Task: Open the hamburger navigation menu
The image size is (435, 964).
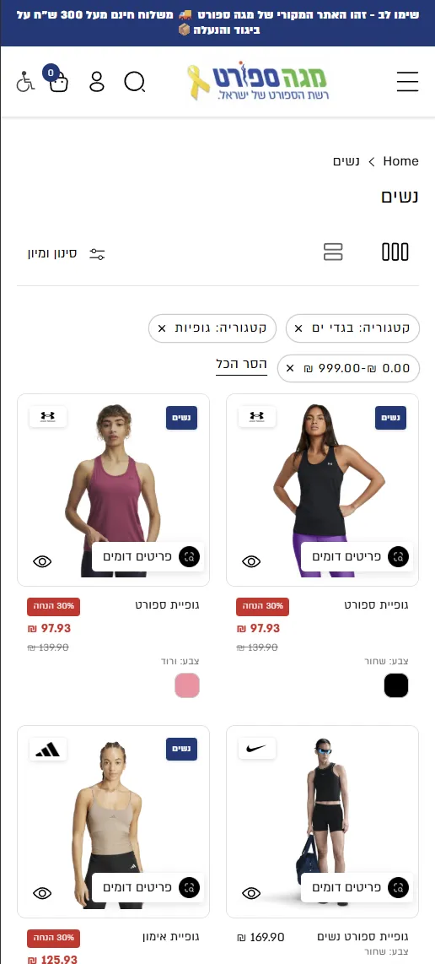Action: click(x=406, y=82)
